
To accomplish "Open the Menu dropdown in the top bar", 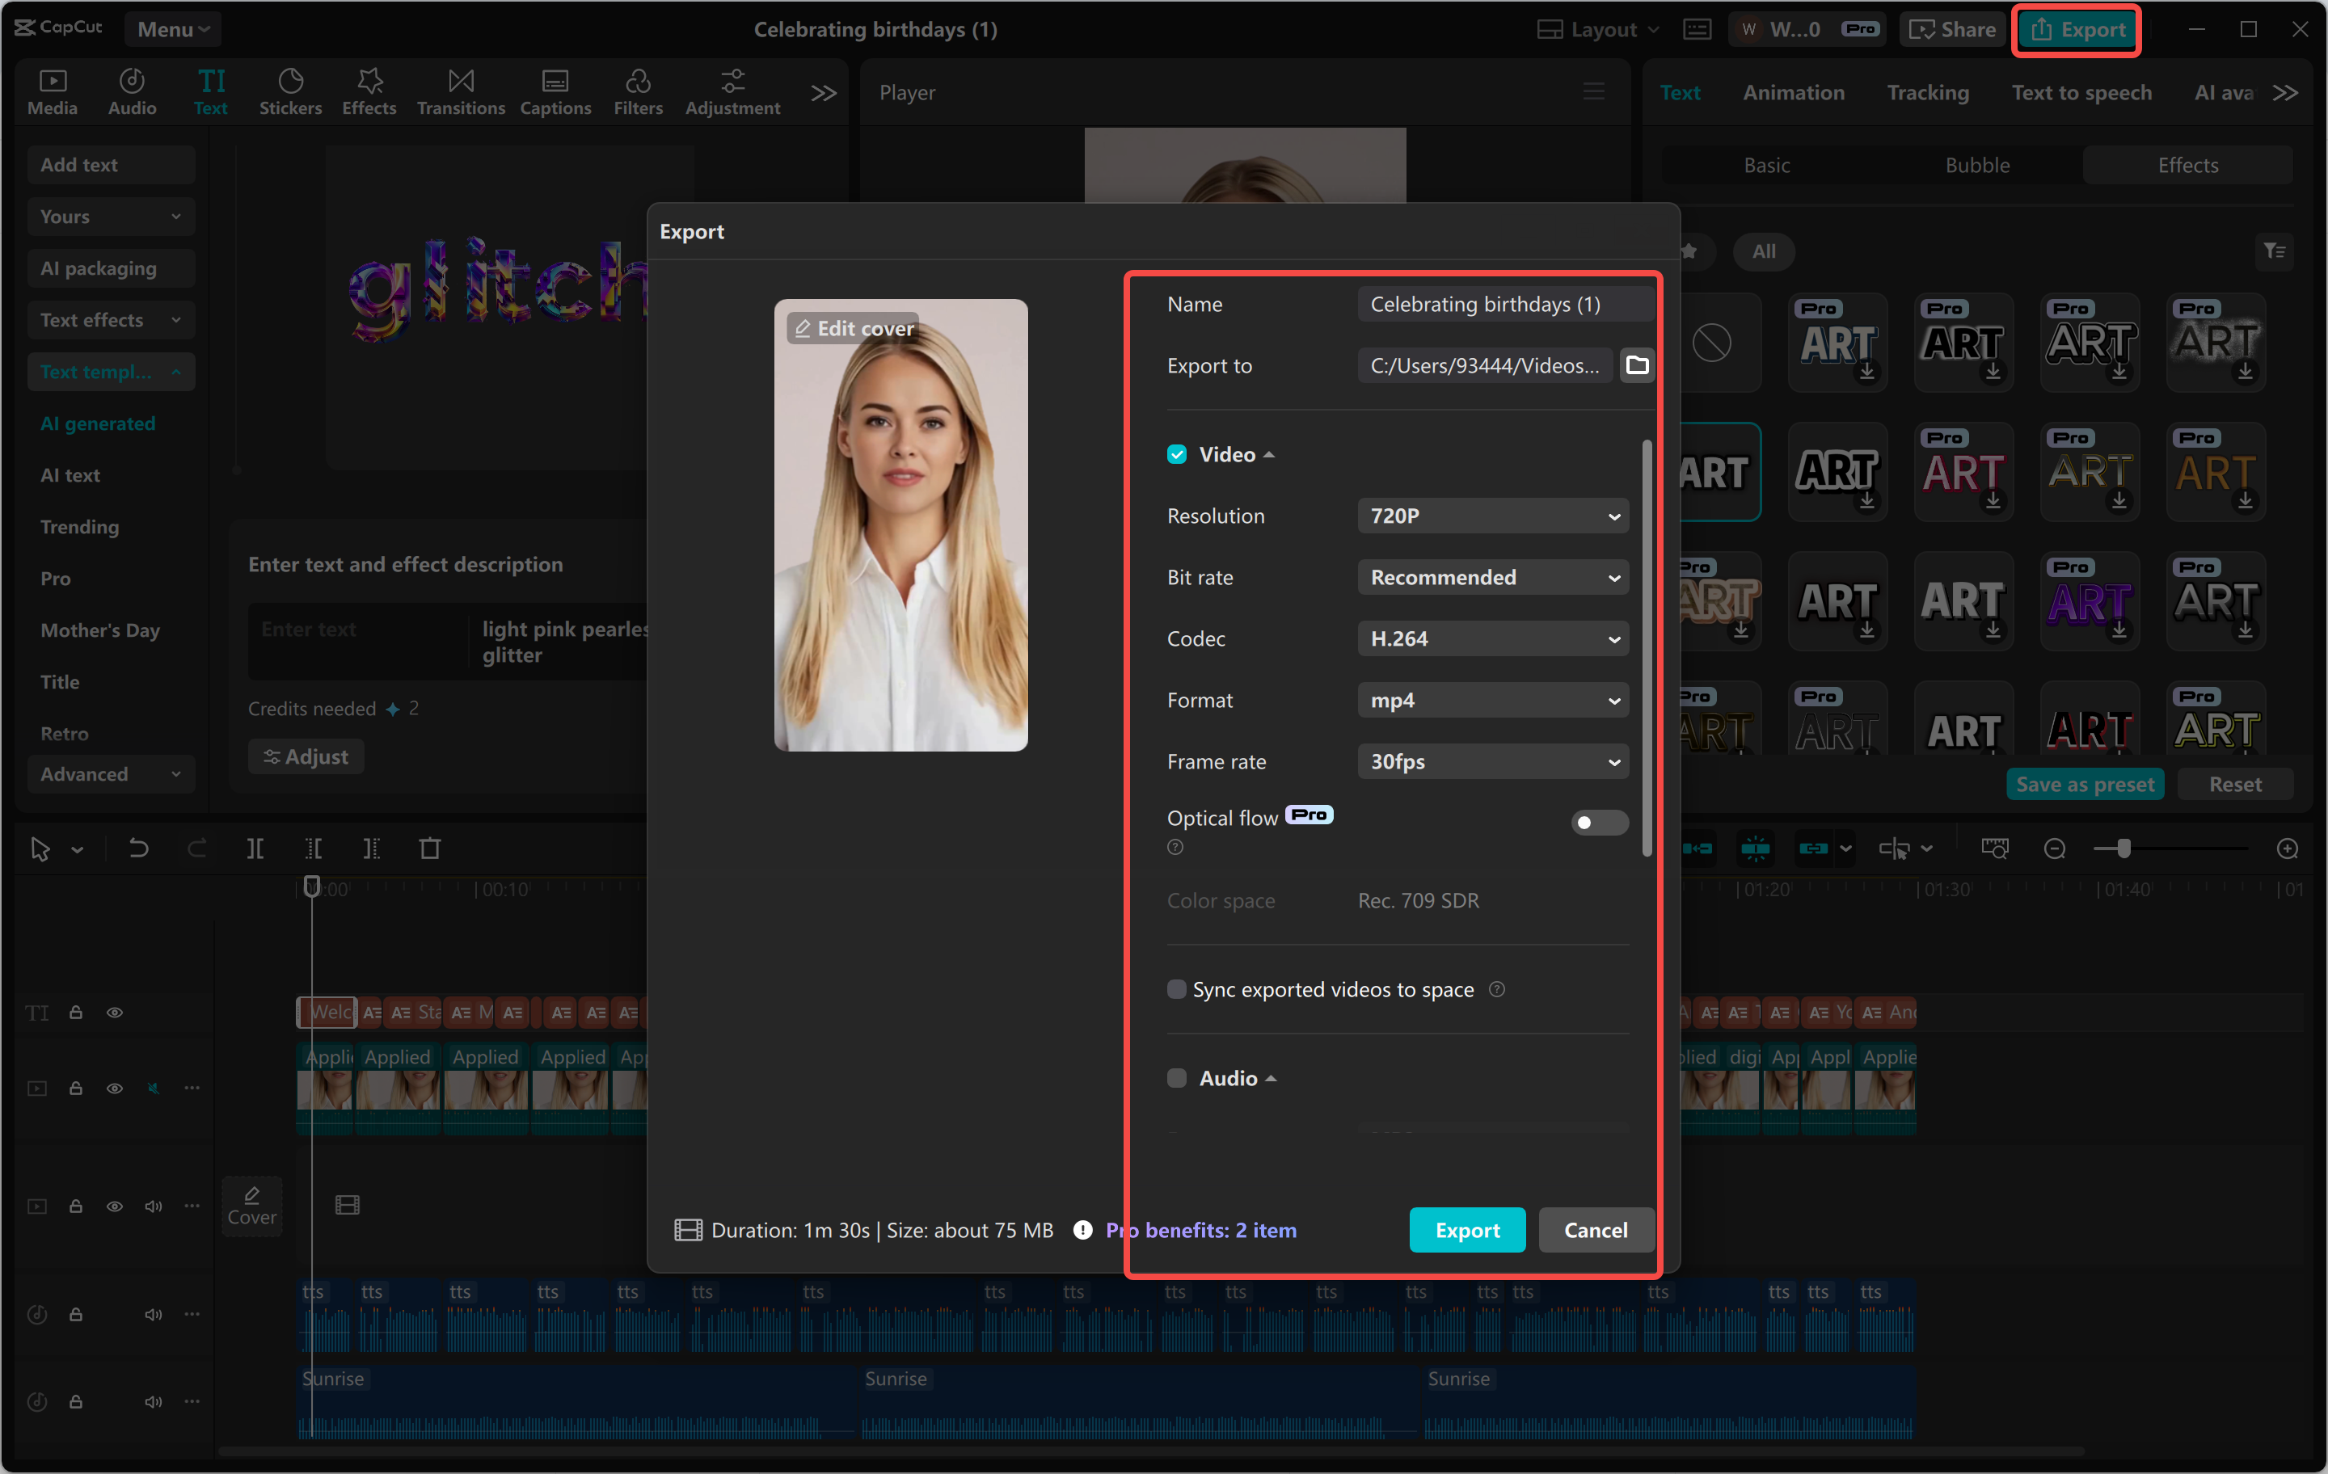I will (x=172, y=29).
